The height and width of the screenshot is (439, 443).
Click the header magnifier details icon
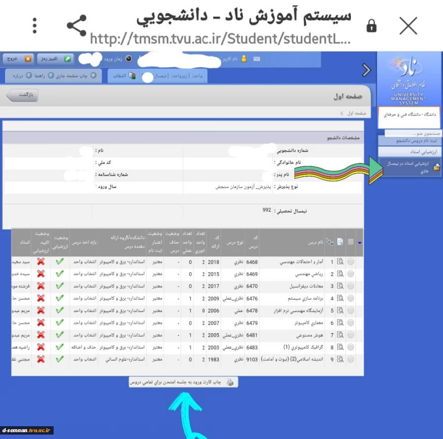(x=340, y=242)
